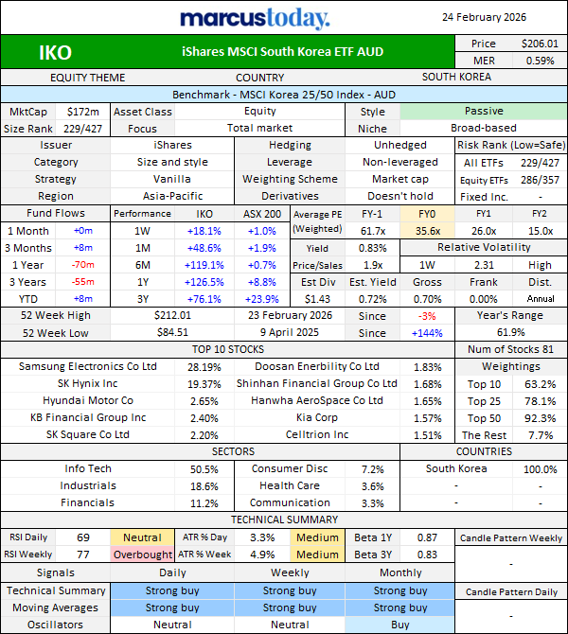Select the ASX 200 3Y value +23.9%
Viewport: 568px width, 634px height.
(262, 299)
